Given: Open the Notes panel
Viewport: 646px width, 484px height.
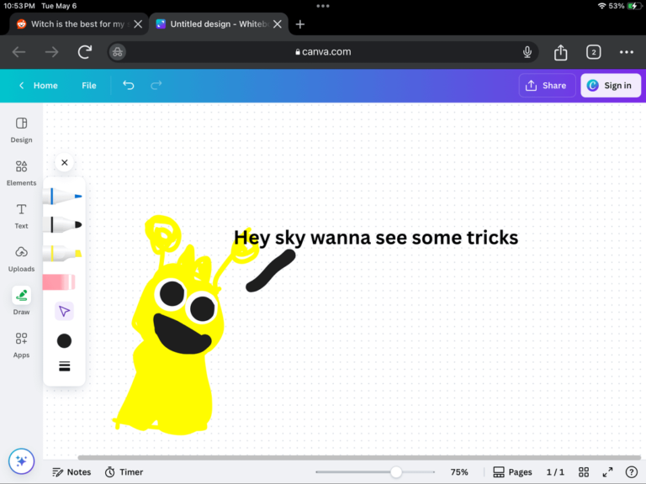Looking at the screenshot, I should [71, 472].
